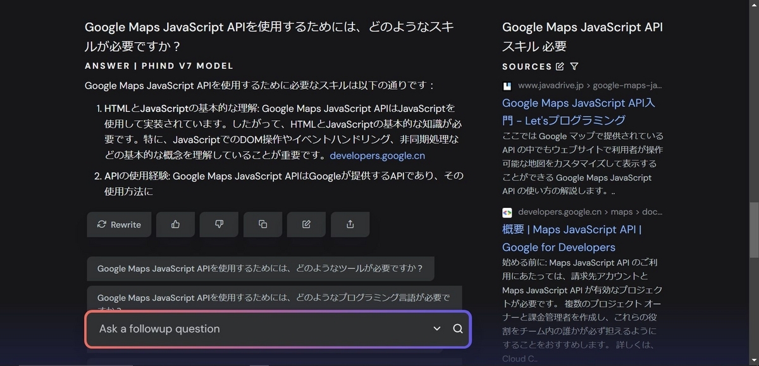Screen dimensions: 759x366
Task: Click the javadrive.jp site favicon
Action: click(x=507, y=85)
